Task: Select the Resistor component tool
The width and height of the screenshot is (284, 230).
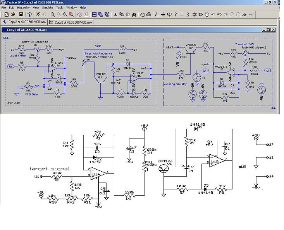Action: [176, 14]
